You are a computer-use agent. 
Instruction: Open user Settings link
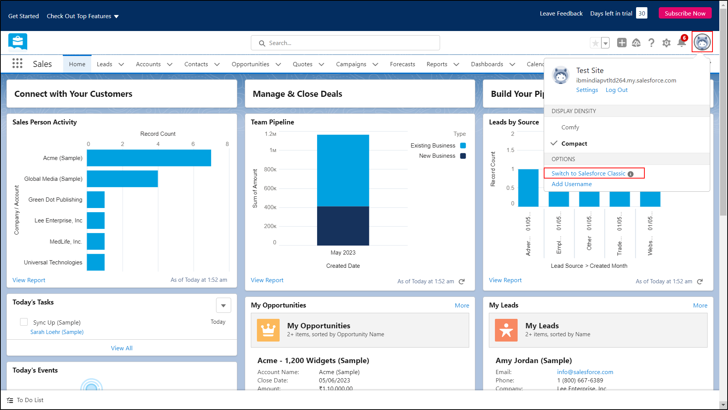[x=587, y=90]
